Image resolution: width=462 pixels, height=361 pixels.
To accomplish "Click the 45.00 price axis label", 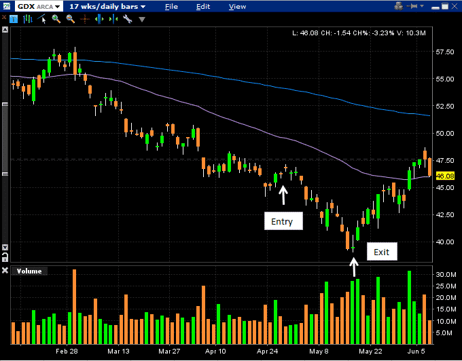I will pos(444,187).
